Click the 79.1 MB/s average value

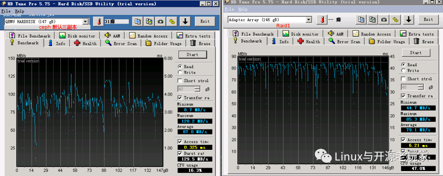coord(418,129)
